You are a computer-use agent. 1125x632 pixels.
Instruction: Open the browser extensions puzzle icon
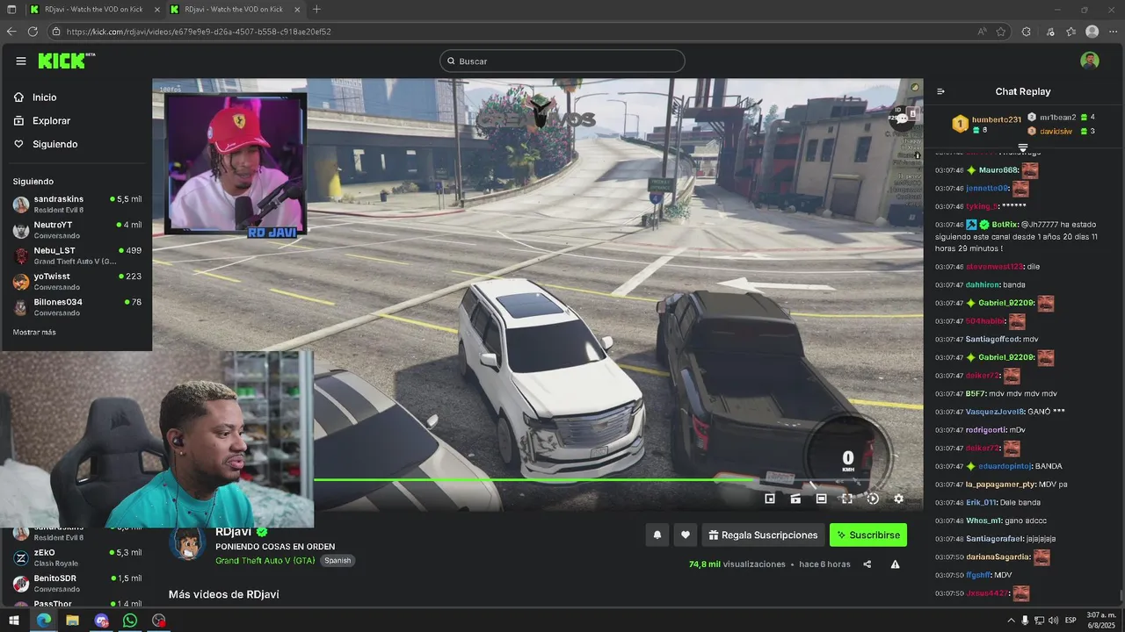tap(1026, 31)
